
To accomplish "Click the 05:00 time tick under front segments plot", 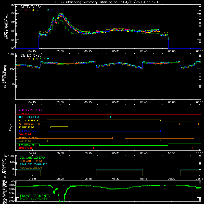I will pyautogui.click(x=60, y=51).
